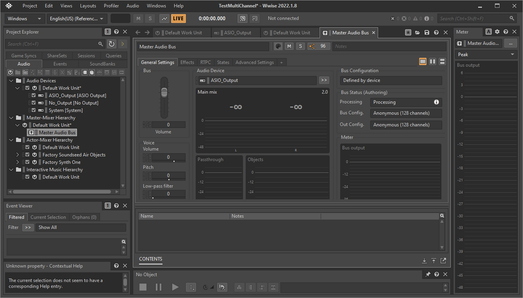The image size is (523, 298).
Task: Click the Connect to Remote Platform icon
Action: (x=243, y=19)
